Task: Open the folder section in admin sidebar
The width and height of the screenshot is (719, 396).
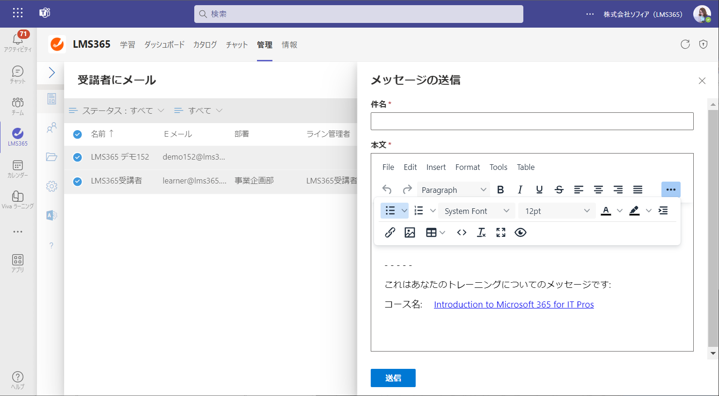Action: pyautogui.click(x=51, y=157)
